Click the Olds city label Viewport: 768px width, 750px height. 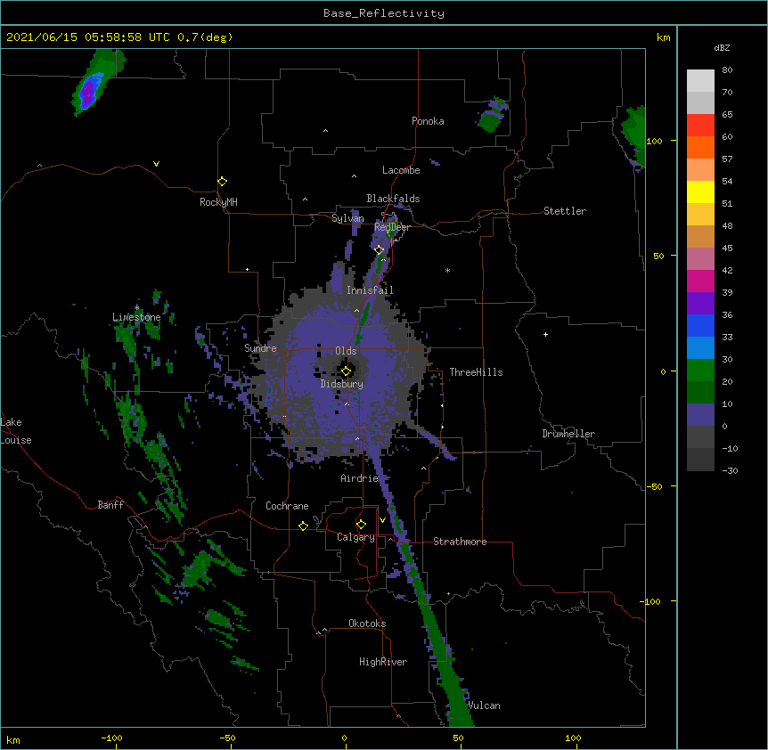(346, 351)
